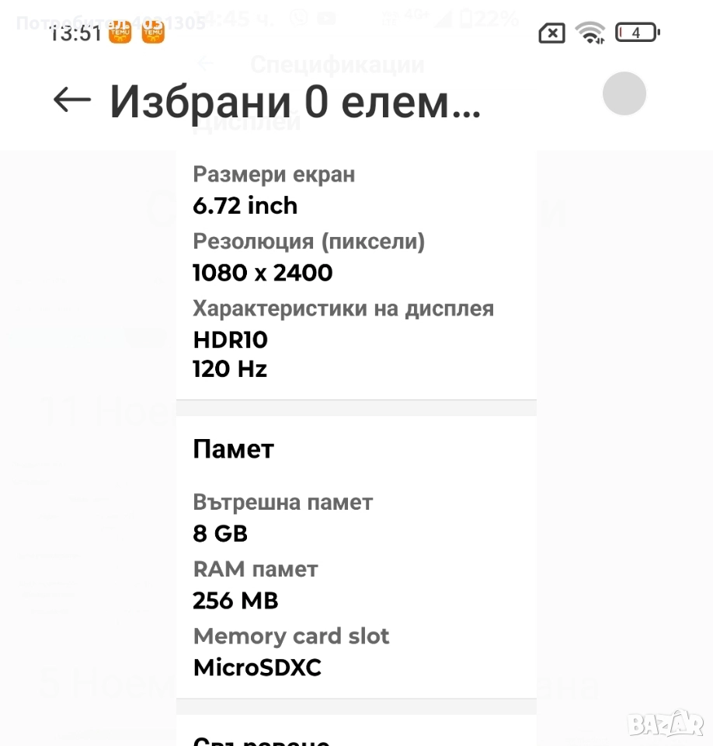Tap the "8 GB" internal memory value
Viewport: 713px width, 746px height.
(x=220, y=534)
